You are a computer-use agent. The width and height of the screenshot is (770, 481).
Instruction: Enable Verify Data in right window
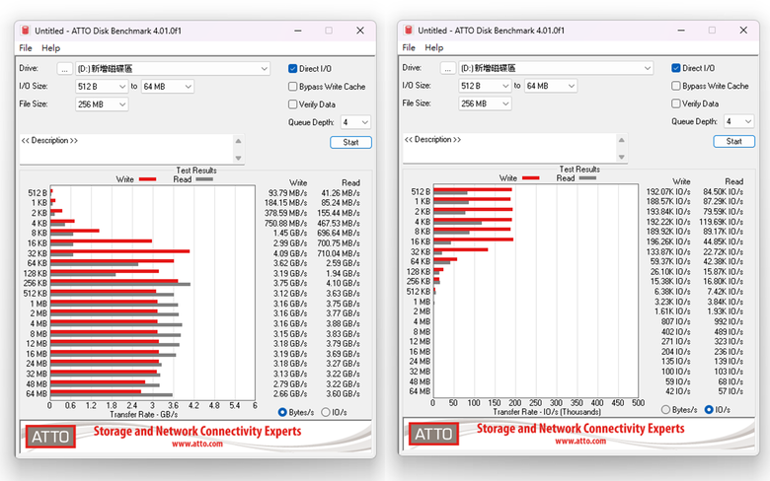coord(675,103)
